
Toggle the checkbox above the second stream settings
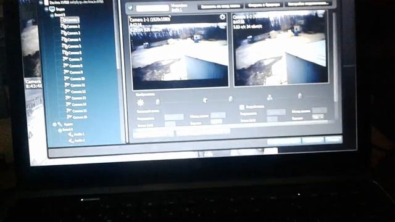[x=242, y=107]
